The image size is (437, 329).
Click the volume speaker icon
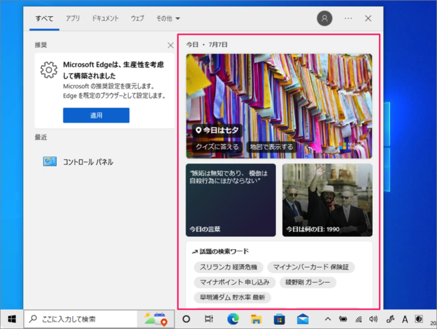pyautogui.click(x=373, y=319)
